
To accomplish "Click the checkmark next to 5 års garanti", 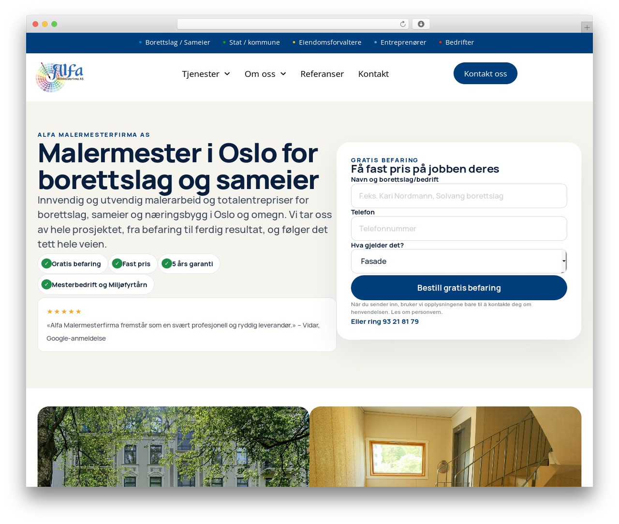I will [x=167, y=263].
